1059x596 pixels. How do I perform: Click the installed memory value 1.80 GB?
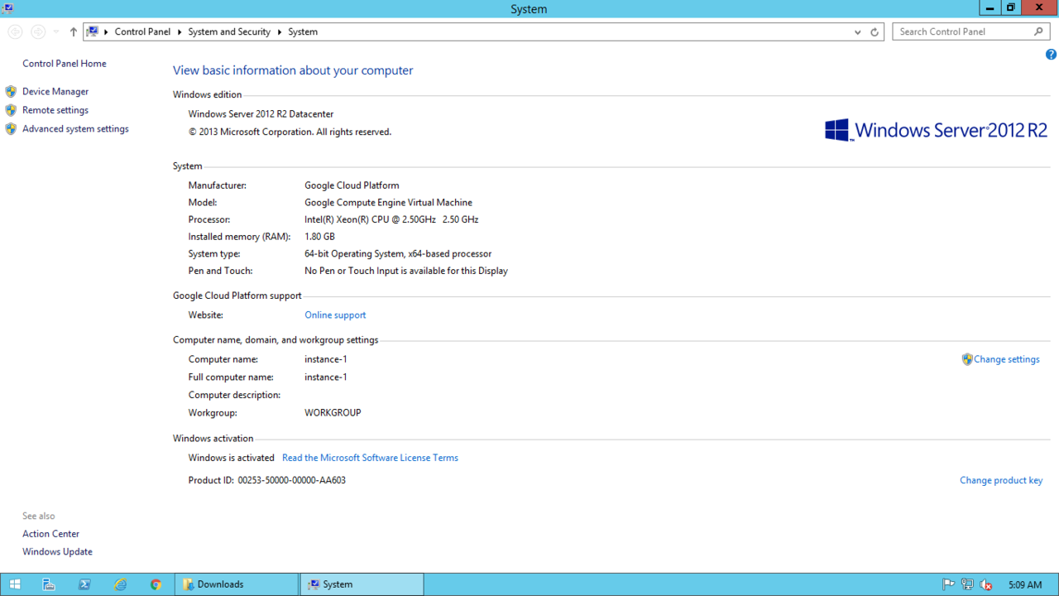pos(319,237)
